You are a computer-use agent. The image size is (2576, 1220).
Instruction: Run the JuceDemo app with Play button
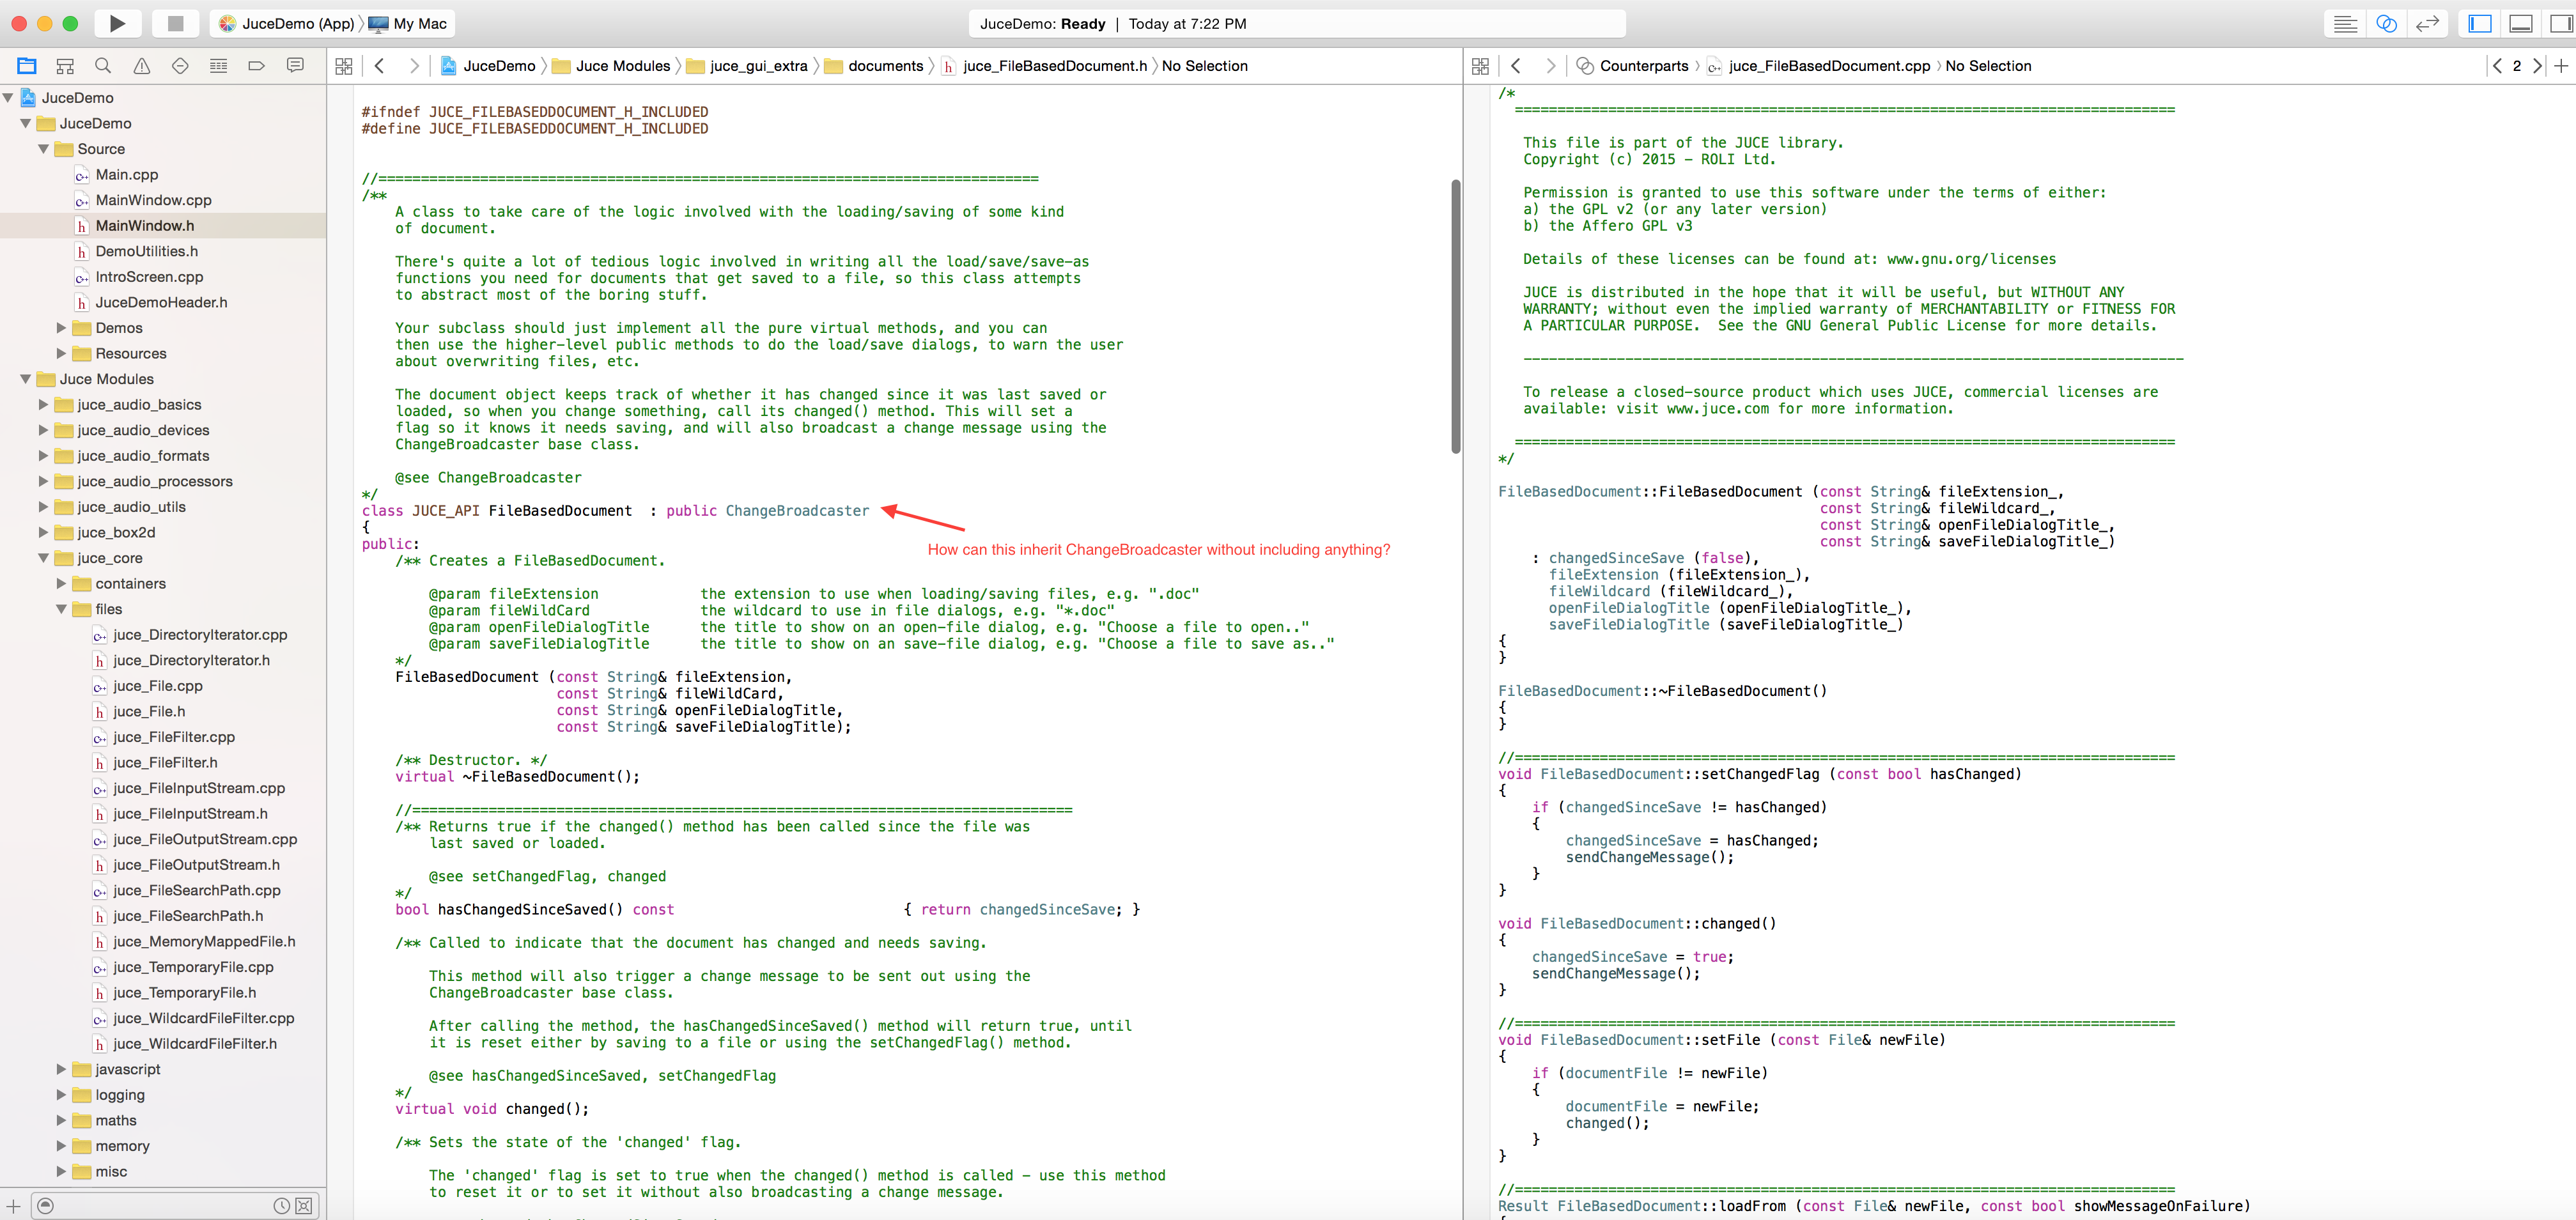point(117,23)
